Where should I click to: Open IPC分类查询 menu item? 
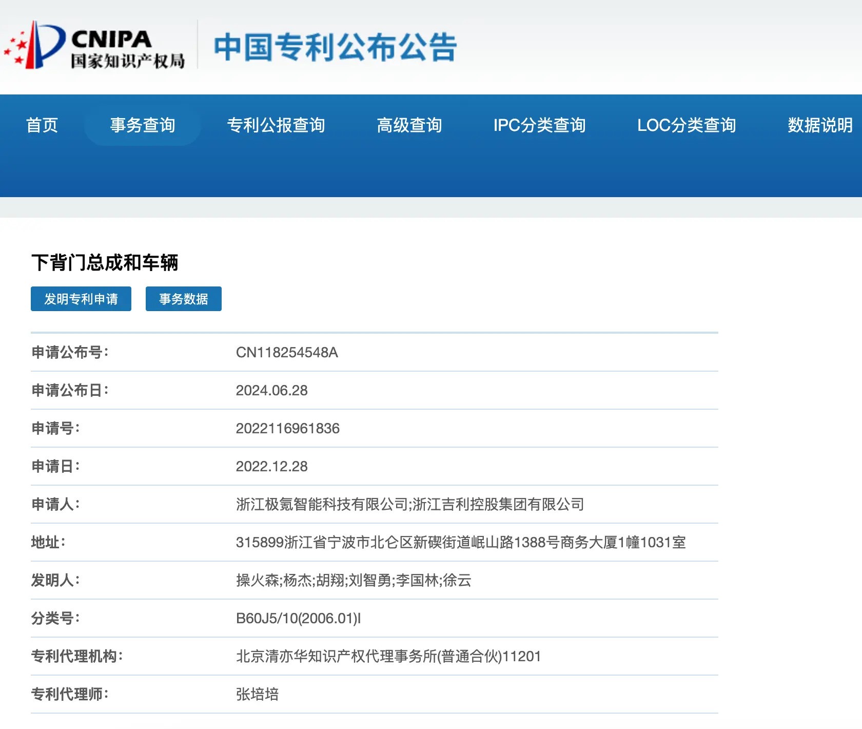pyautogui.click(x=539, y=125)
